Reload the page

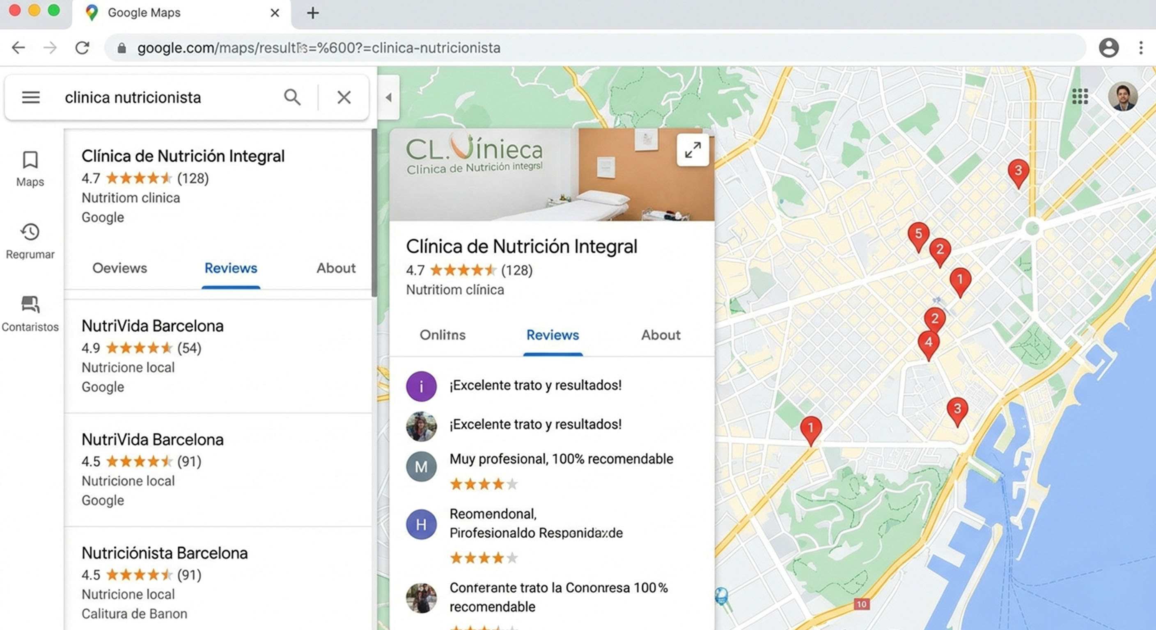click(82, 48)
